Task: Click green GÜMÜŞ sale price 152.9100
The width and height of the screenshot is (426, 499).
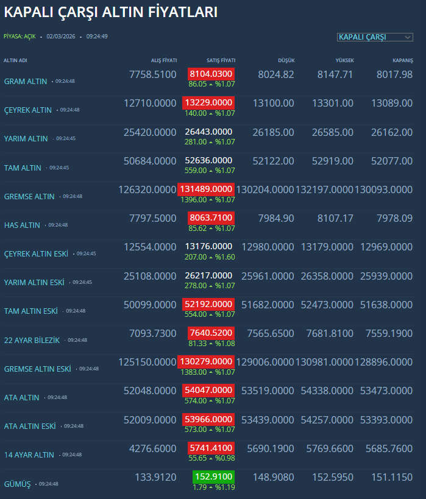Action: (213, 476)
